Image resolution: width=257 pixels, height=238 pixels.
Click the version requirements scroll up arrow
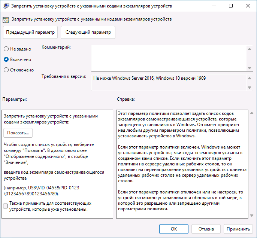click(x=250, y=78)
